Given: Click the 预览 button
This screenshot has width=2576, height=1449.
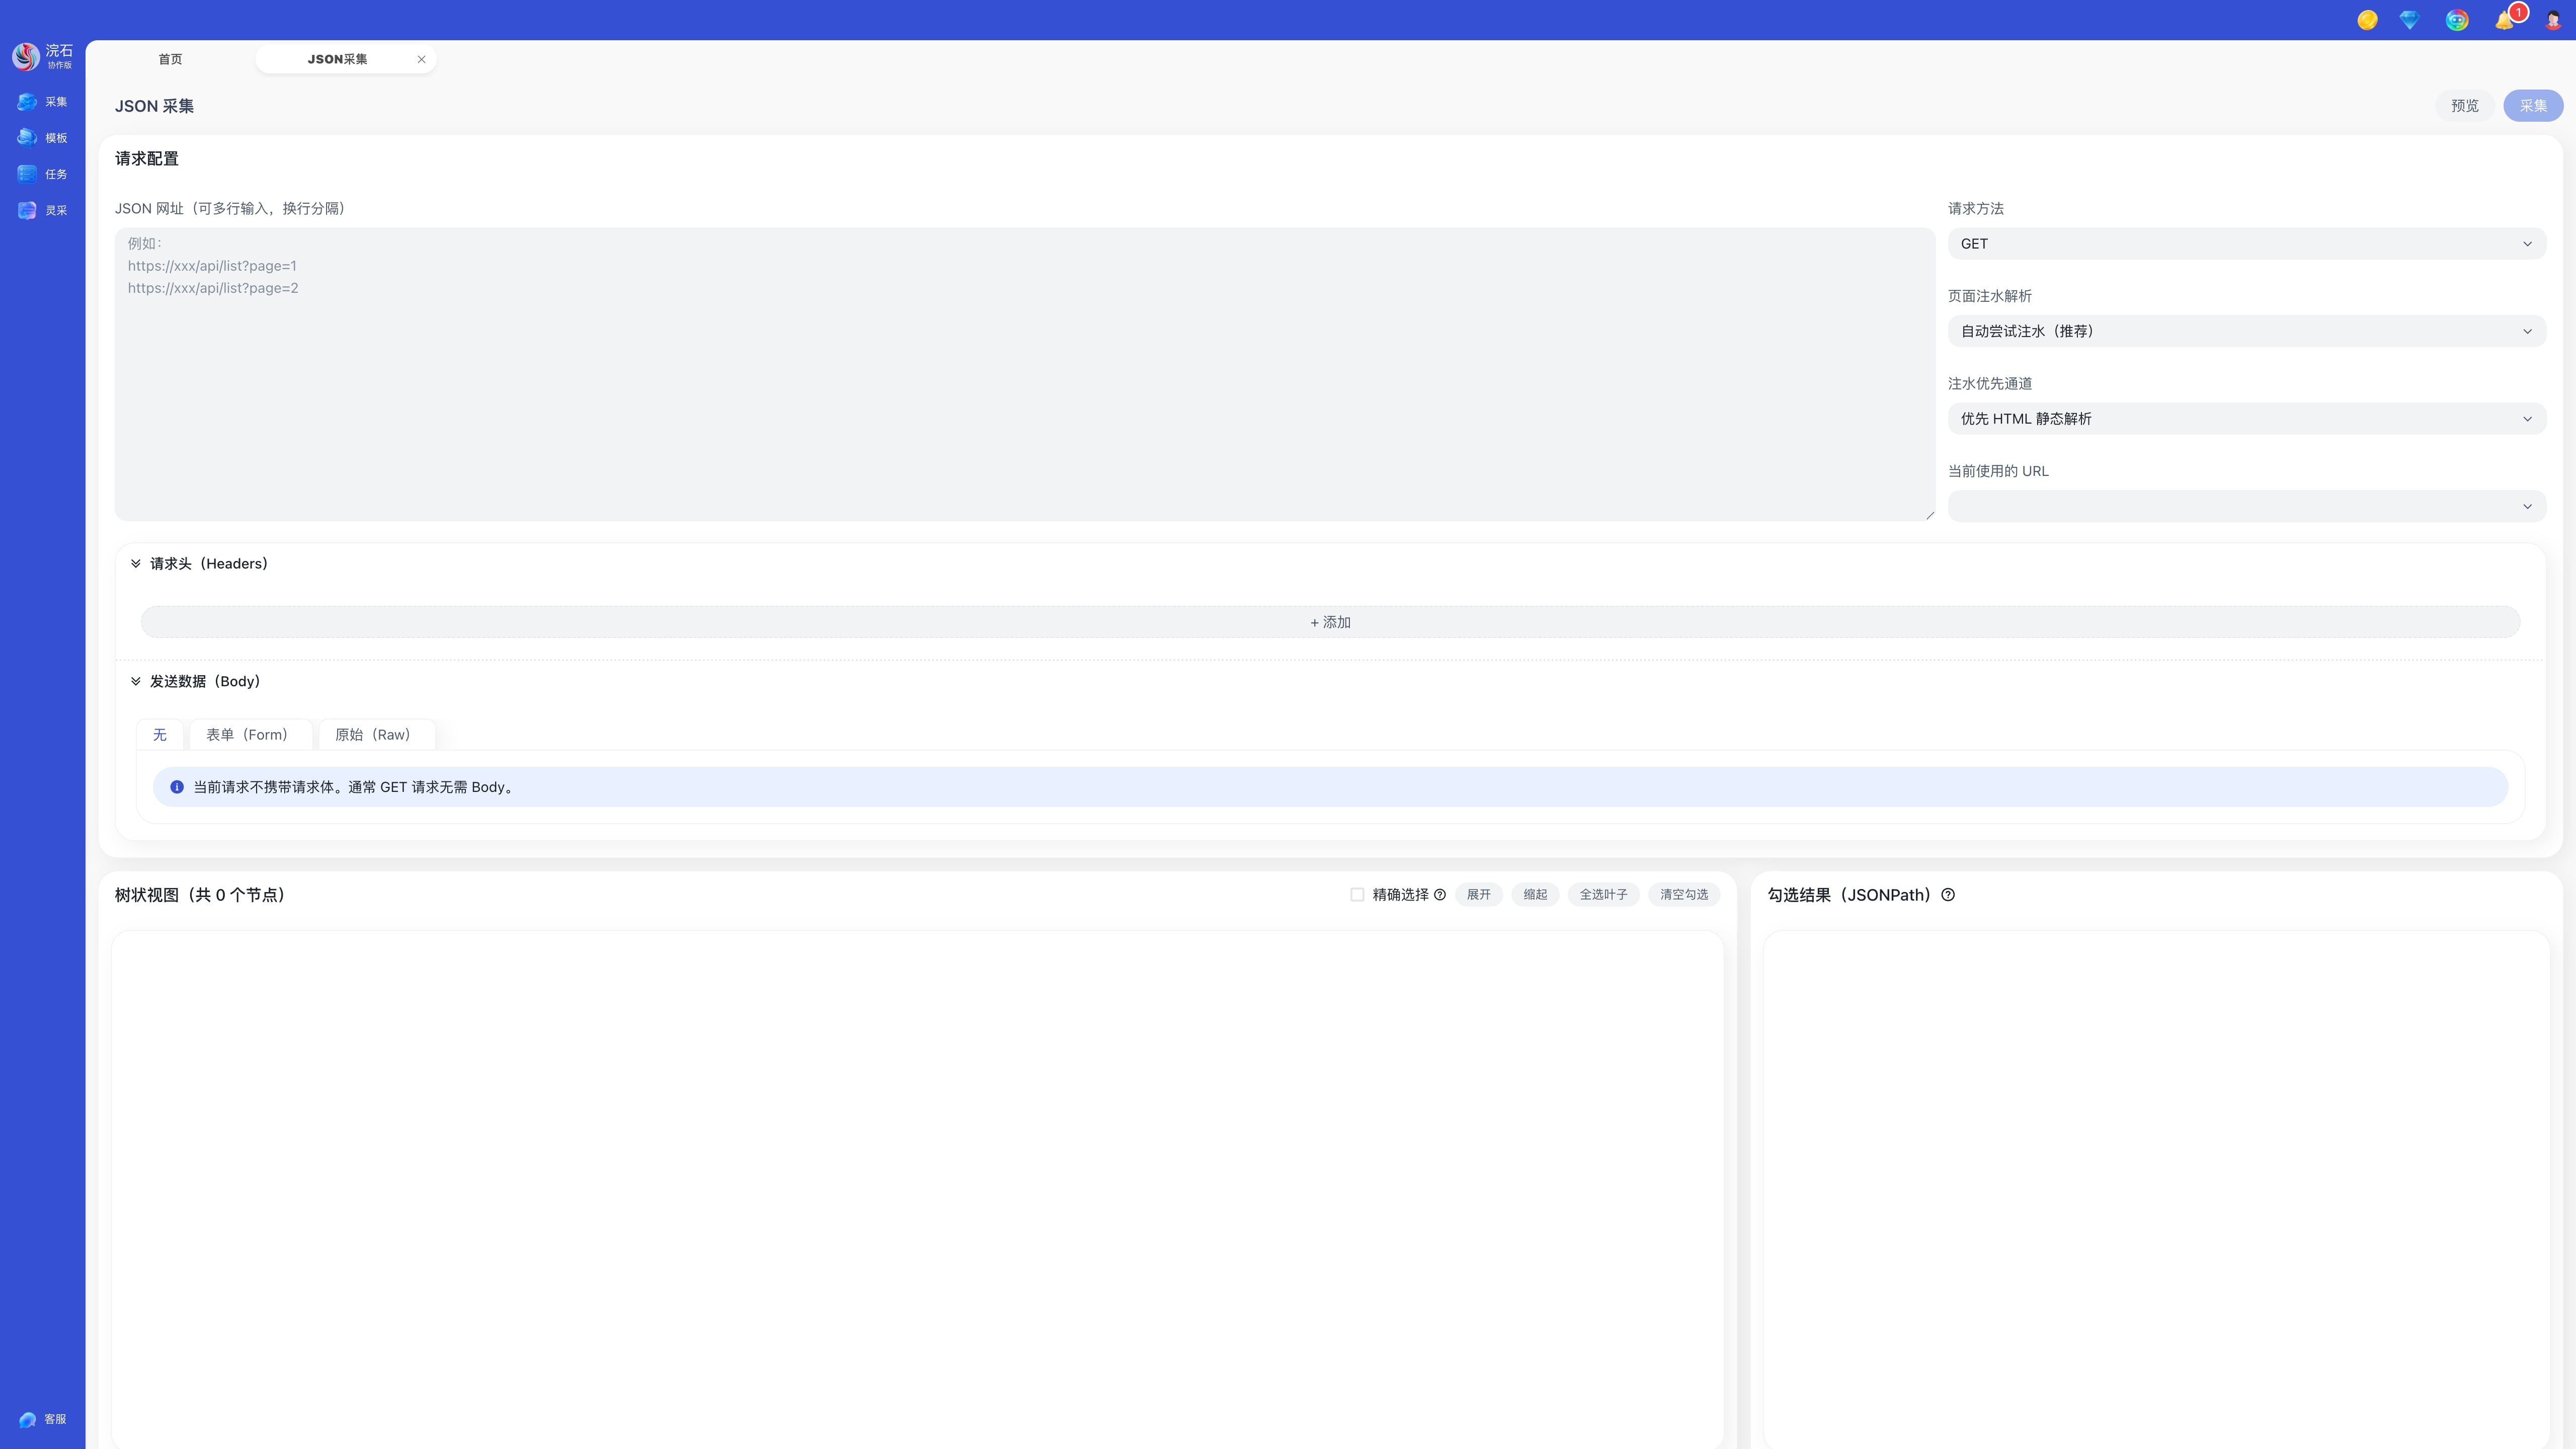Looking at the screenshot, I should (2464, 106).
